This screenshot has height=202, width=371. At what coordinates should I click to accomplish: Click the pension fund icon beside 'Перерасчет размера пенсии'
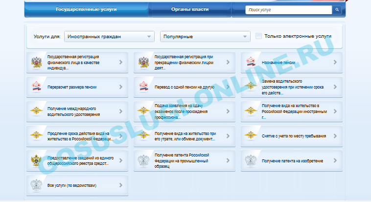click(x=36, y=87)
